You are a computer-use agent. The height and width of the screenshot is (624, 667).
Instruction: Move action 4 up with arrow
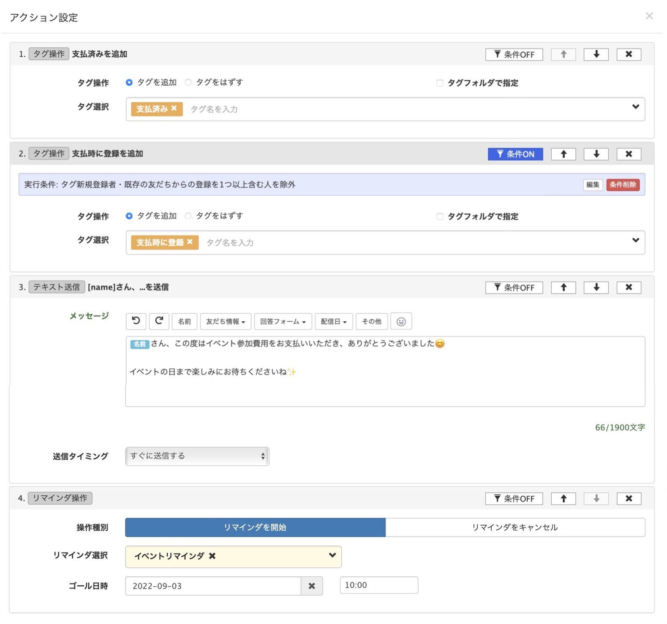click(x=563, y=499)
